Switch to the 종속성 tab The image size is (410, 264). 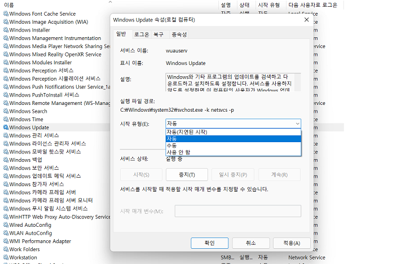point(179,34)
